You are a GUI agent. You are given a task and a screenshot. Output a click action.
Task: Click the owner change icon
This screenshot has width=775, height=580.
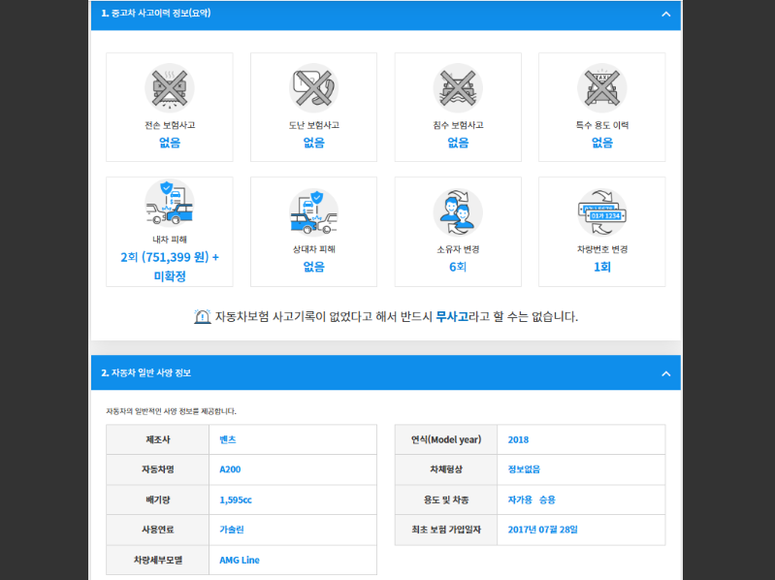(x=458, y=211)
